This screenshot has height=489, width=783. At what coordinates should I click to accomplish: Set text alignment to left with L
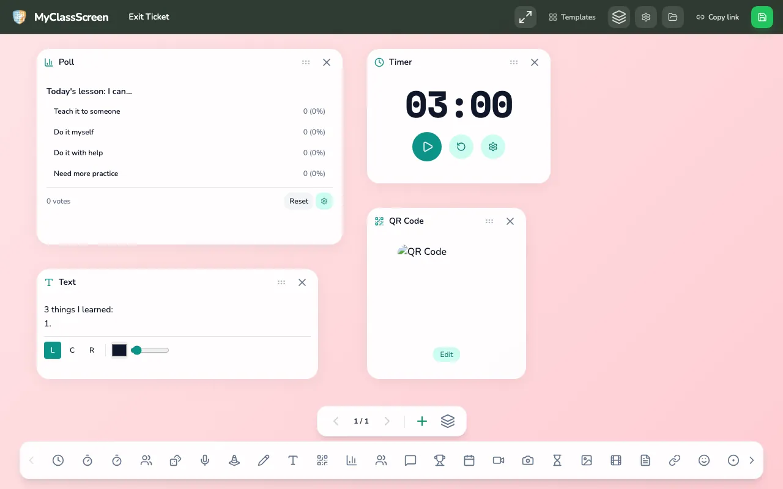coord(53,350)
